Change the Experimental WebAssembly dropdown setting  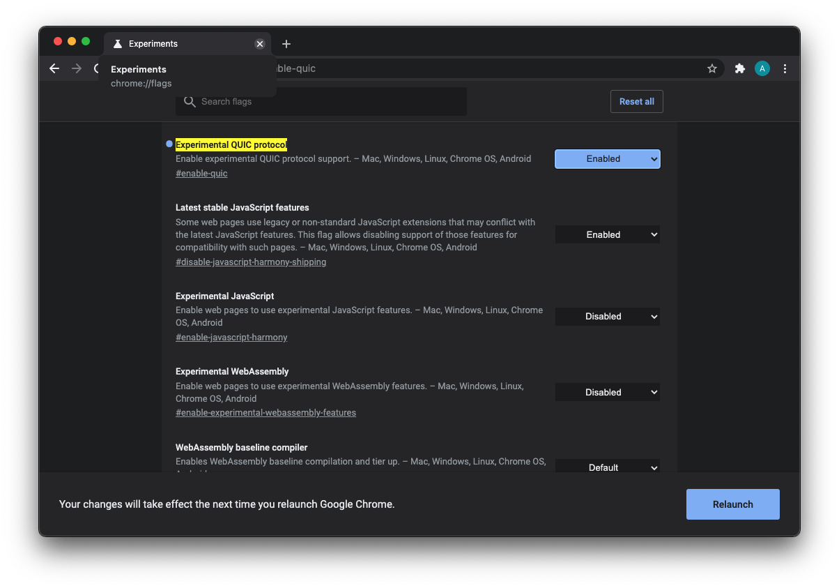[607, 393]
